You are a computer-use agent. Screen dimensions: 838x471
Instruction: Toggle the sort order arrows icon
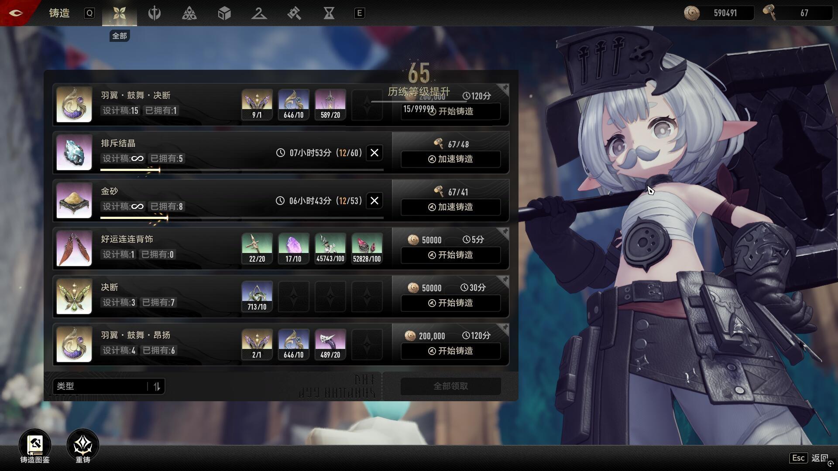tap(157, 386)
